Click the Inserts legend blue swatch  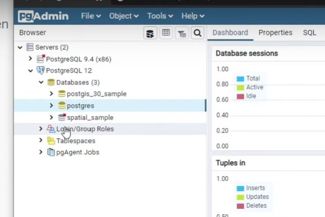(240, 189)
